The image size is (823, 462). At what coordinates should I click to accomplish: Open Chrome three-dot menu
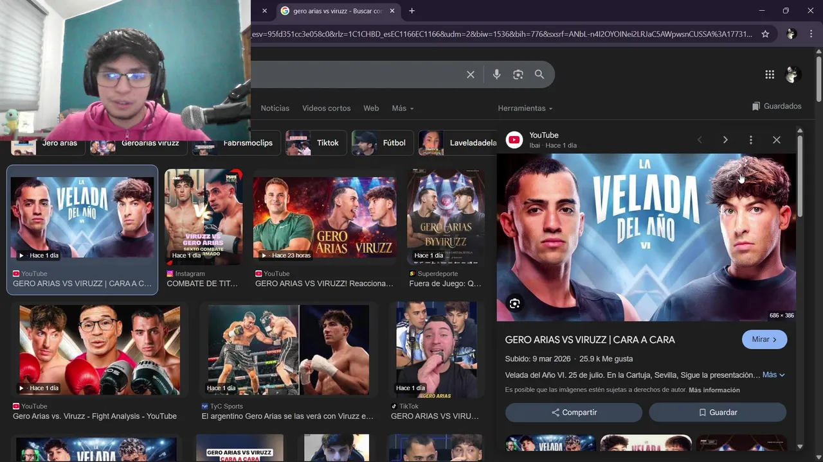(x=810, y=34)
